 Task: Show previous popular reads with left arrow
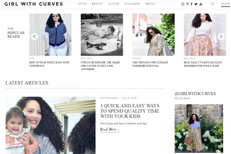click(x=34, y=36)
